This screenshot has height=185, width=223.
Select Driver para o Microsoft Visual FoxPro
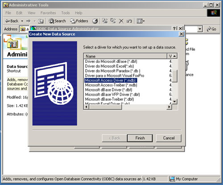115,76
